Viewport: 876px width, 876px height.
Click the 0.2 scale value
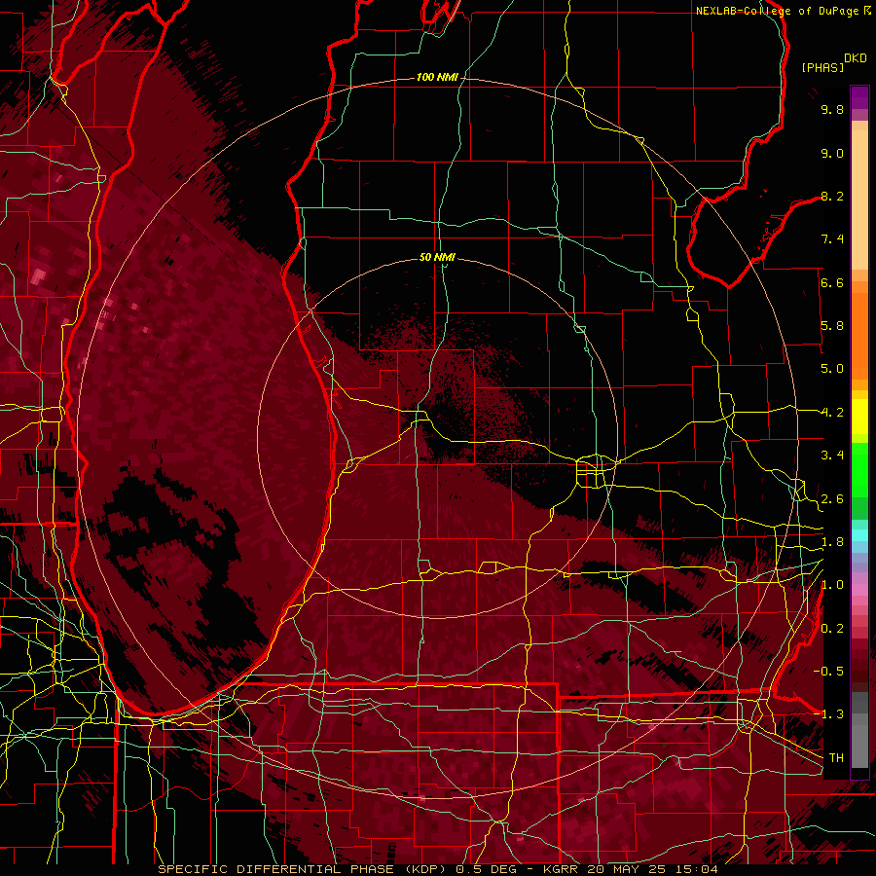832,629
